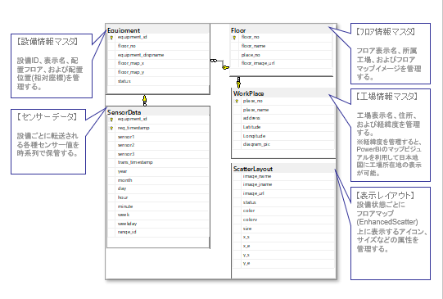Click the 【設備情報マスタ】 callout heading
The image size is (443, 299).
tap(47, 42)
